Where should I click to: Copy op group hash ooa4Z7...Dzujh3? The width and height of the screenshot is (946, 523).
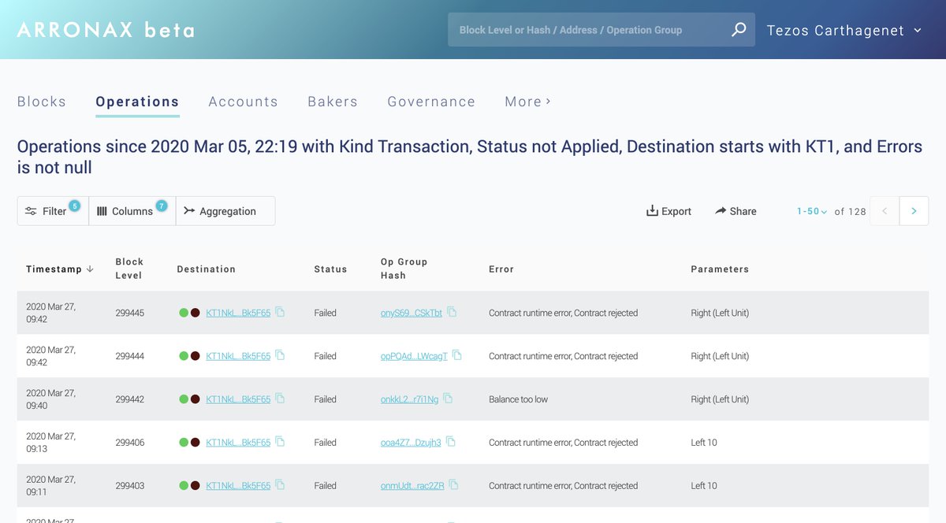point(451,442)
